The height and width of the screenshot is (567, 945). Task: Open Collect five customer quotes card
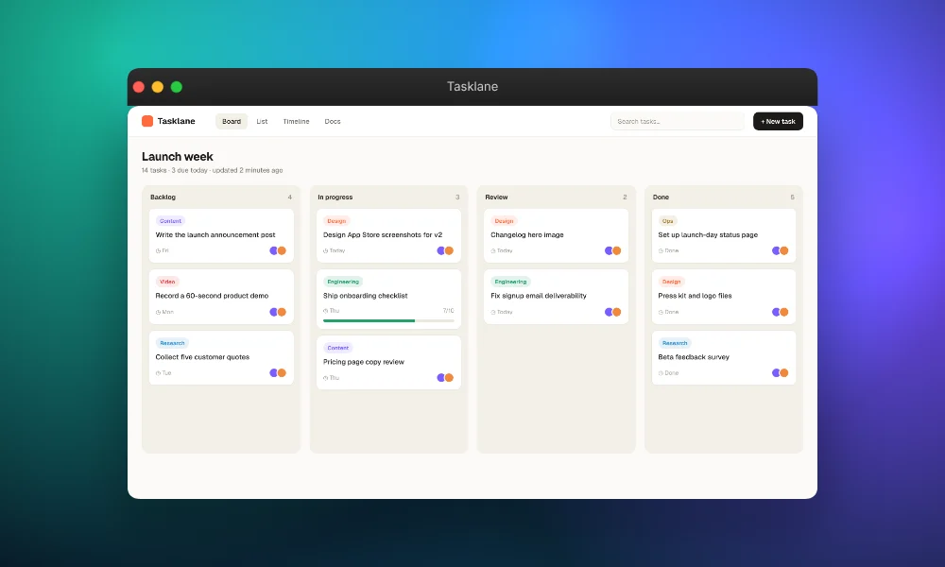point(221,358)
